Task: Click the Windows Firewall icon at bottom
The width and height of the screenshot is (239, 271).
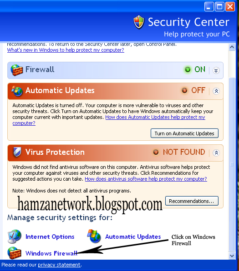Action: point(15,253)
